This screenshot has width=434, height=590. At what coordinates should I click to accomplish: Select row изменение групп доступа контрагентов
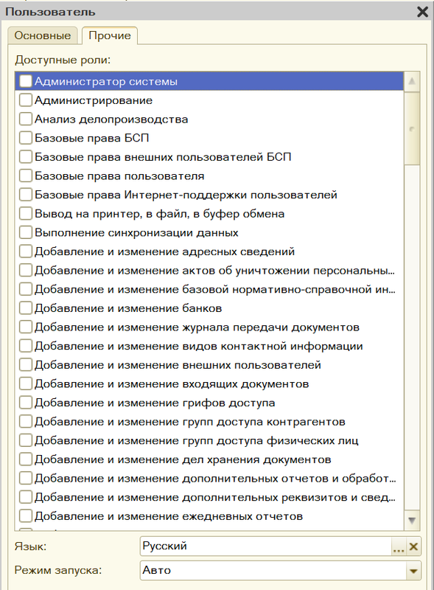(x=209, y=421)
